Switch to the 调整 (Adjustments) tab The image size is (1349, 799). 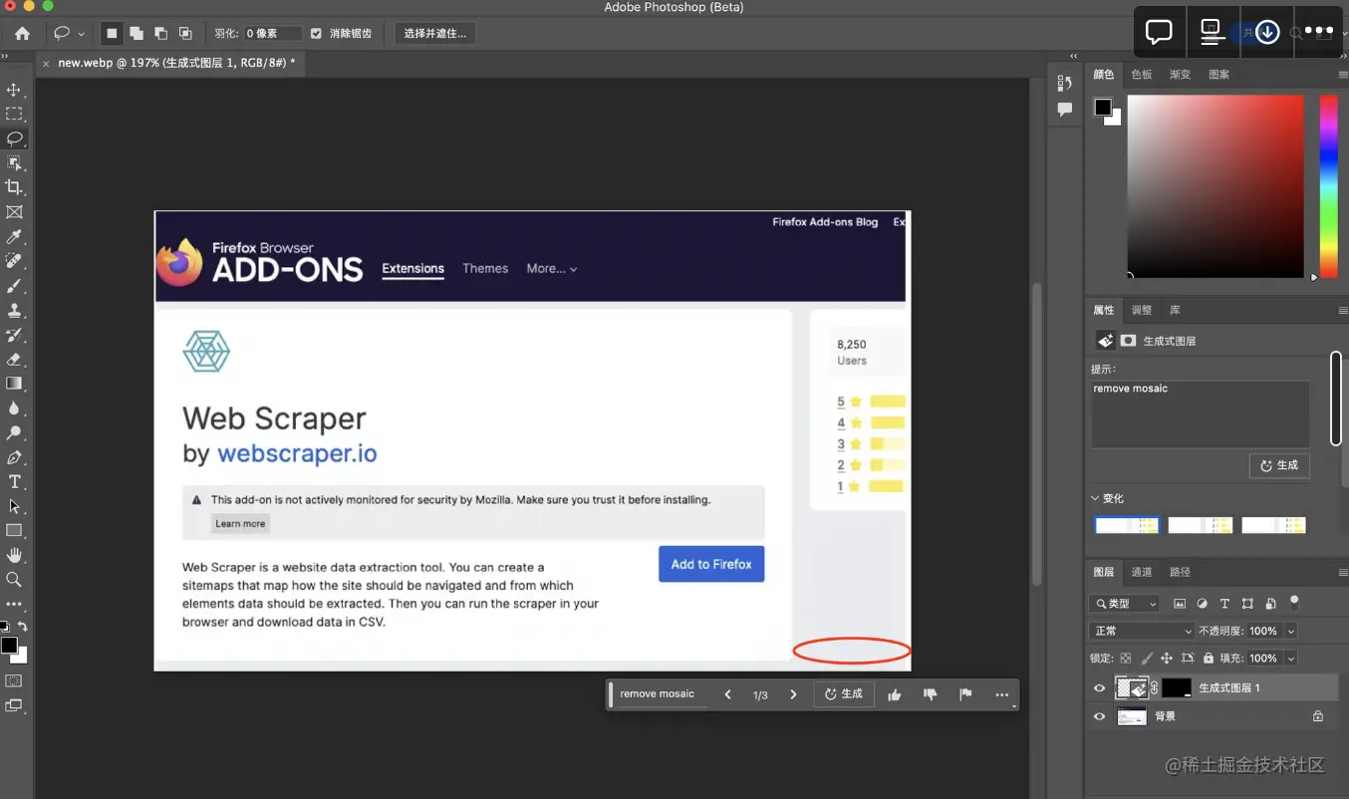coord(1142,310)
